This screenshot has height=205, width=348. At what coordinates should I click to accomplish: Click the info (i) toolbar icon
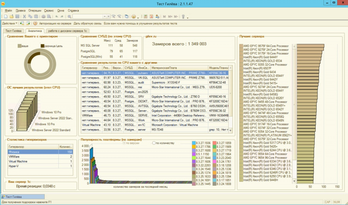click(134, 16)
